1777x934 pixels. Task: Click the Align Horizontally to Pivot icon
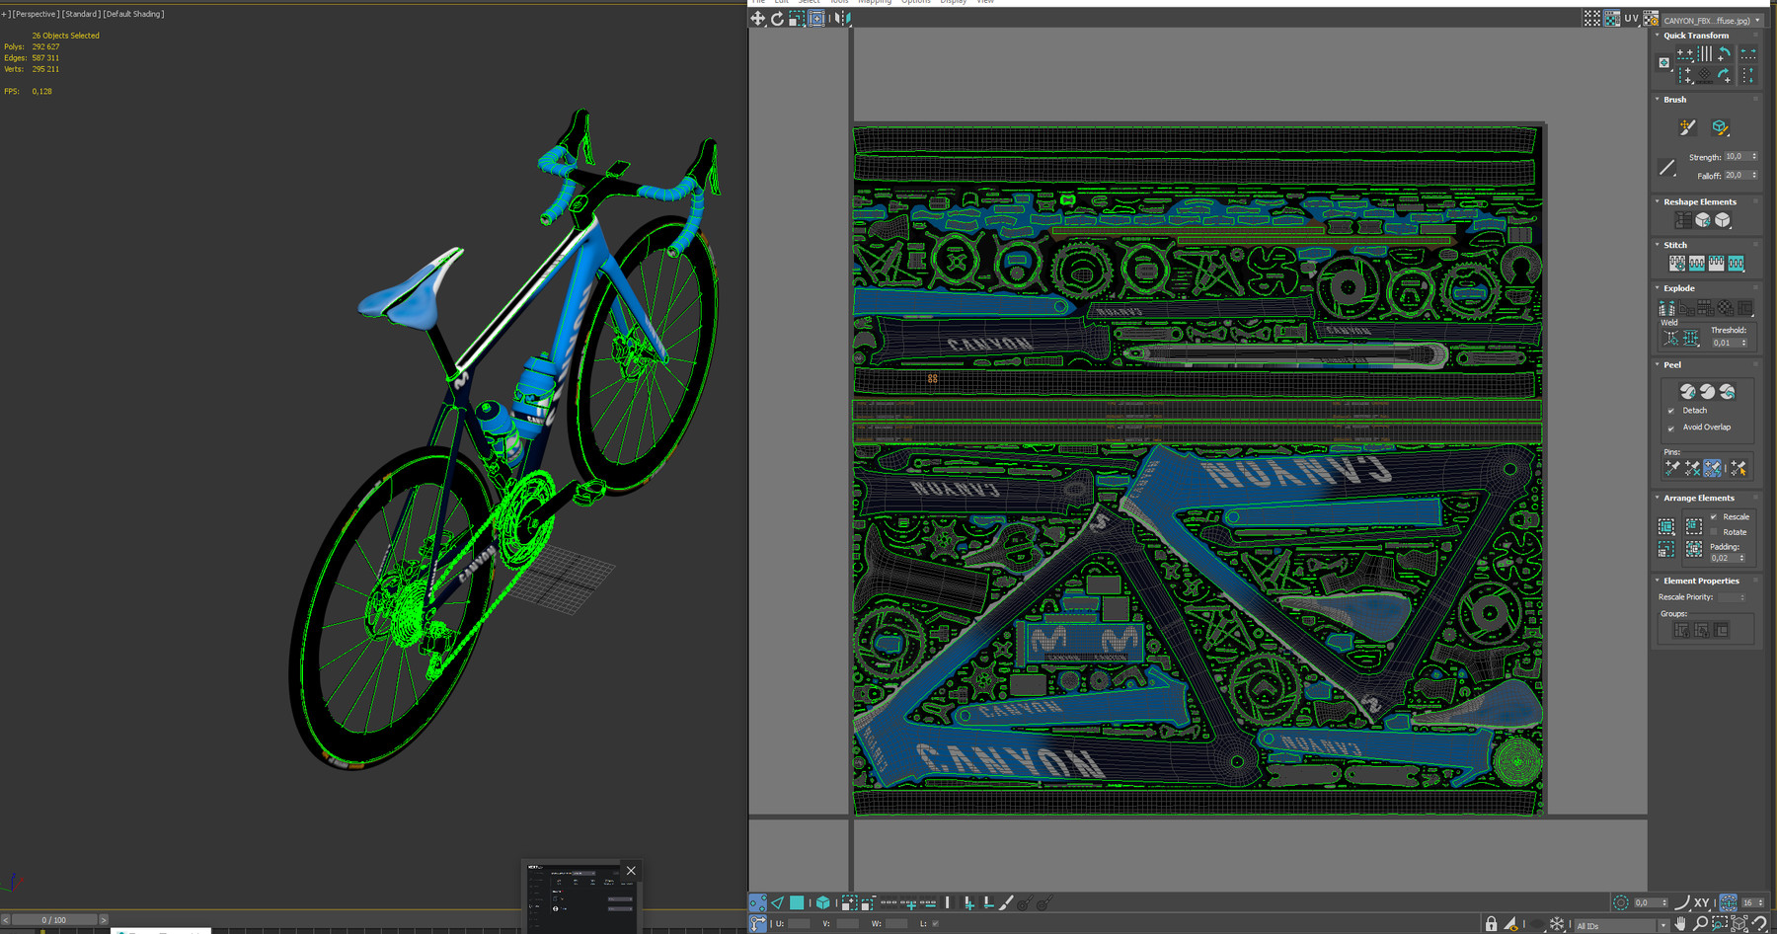pyautogui.click(x=1685, y=53)
